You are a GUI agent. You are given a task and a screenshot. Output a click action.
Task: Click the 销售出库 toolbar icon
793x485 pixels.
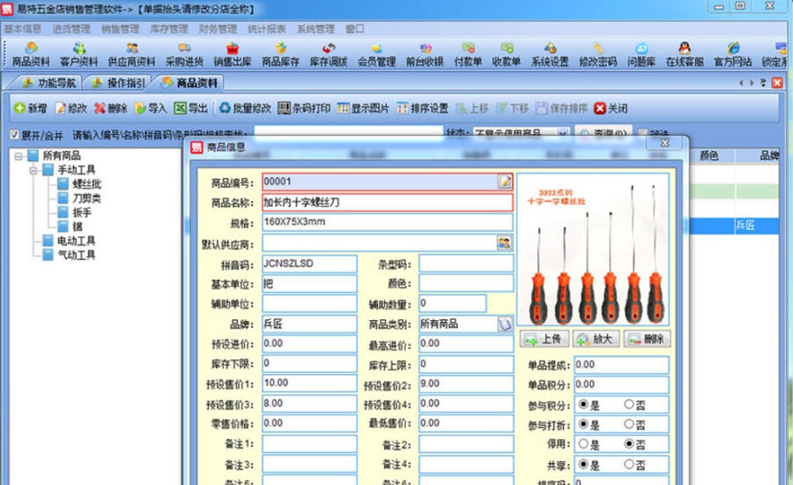[233, 55]
